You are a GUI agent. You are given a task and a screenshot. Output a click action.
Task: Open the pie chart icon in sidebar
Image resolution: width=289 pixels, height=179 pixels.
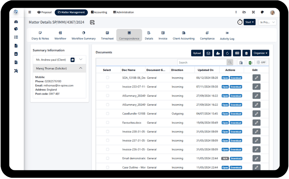[x=16, y=29]
